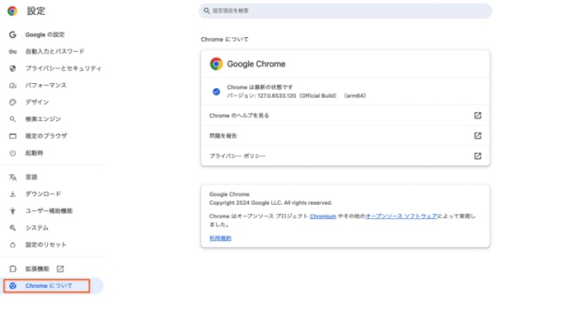Click the Google Chrome title in about card
The height and width of the screenshot is (326, 572).
click(256, 64)
